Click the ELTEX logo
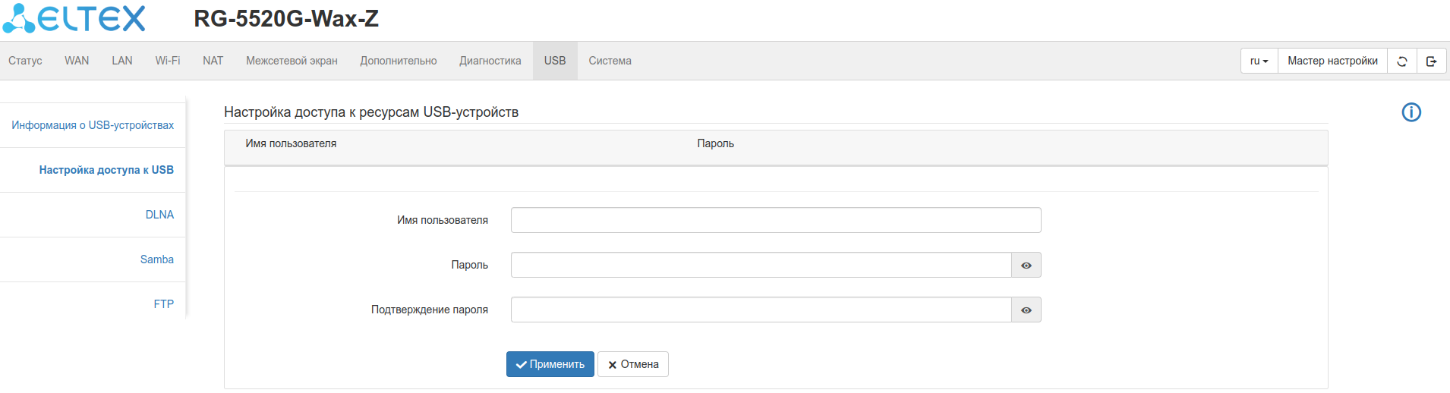The height and width of the screenshot is (393, 1450). [74, 19]
